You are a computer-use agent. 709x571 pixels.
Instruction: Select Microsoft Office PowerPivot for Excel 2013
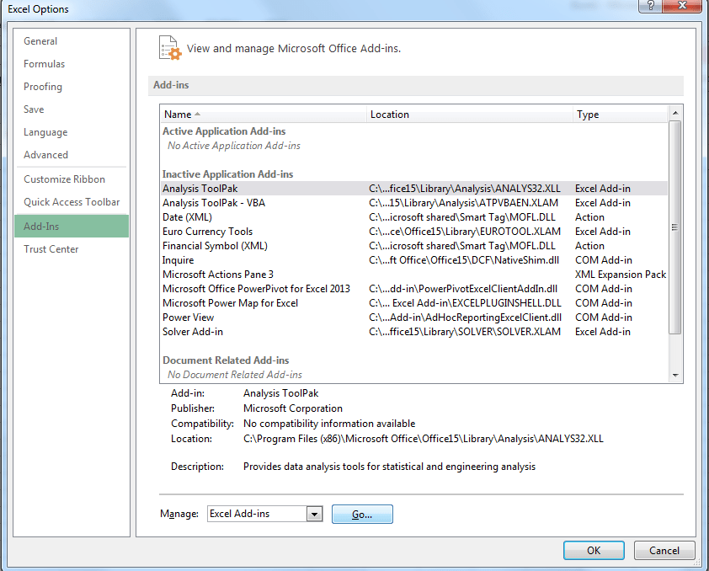click(414, 289)
